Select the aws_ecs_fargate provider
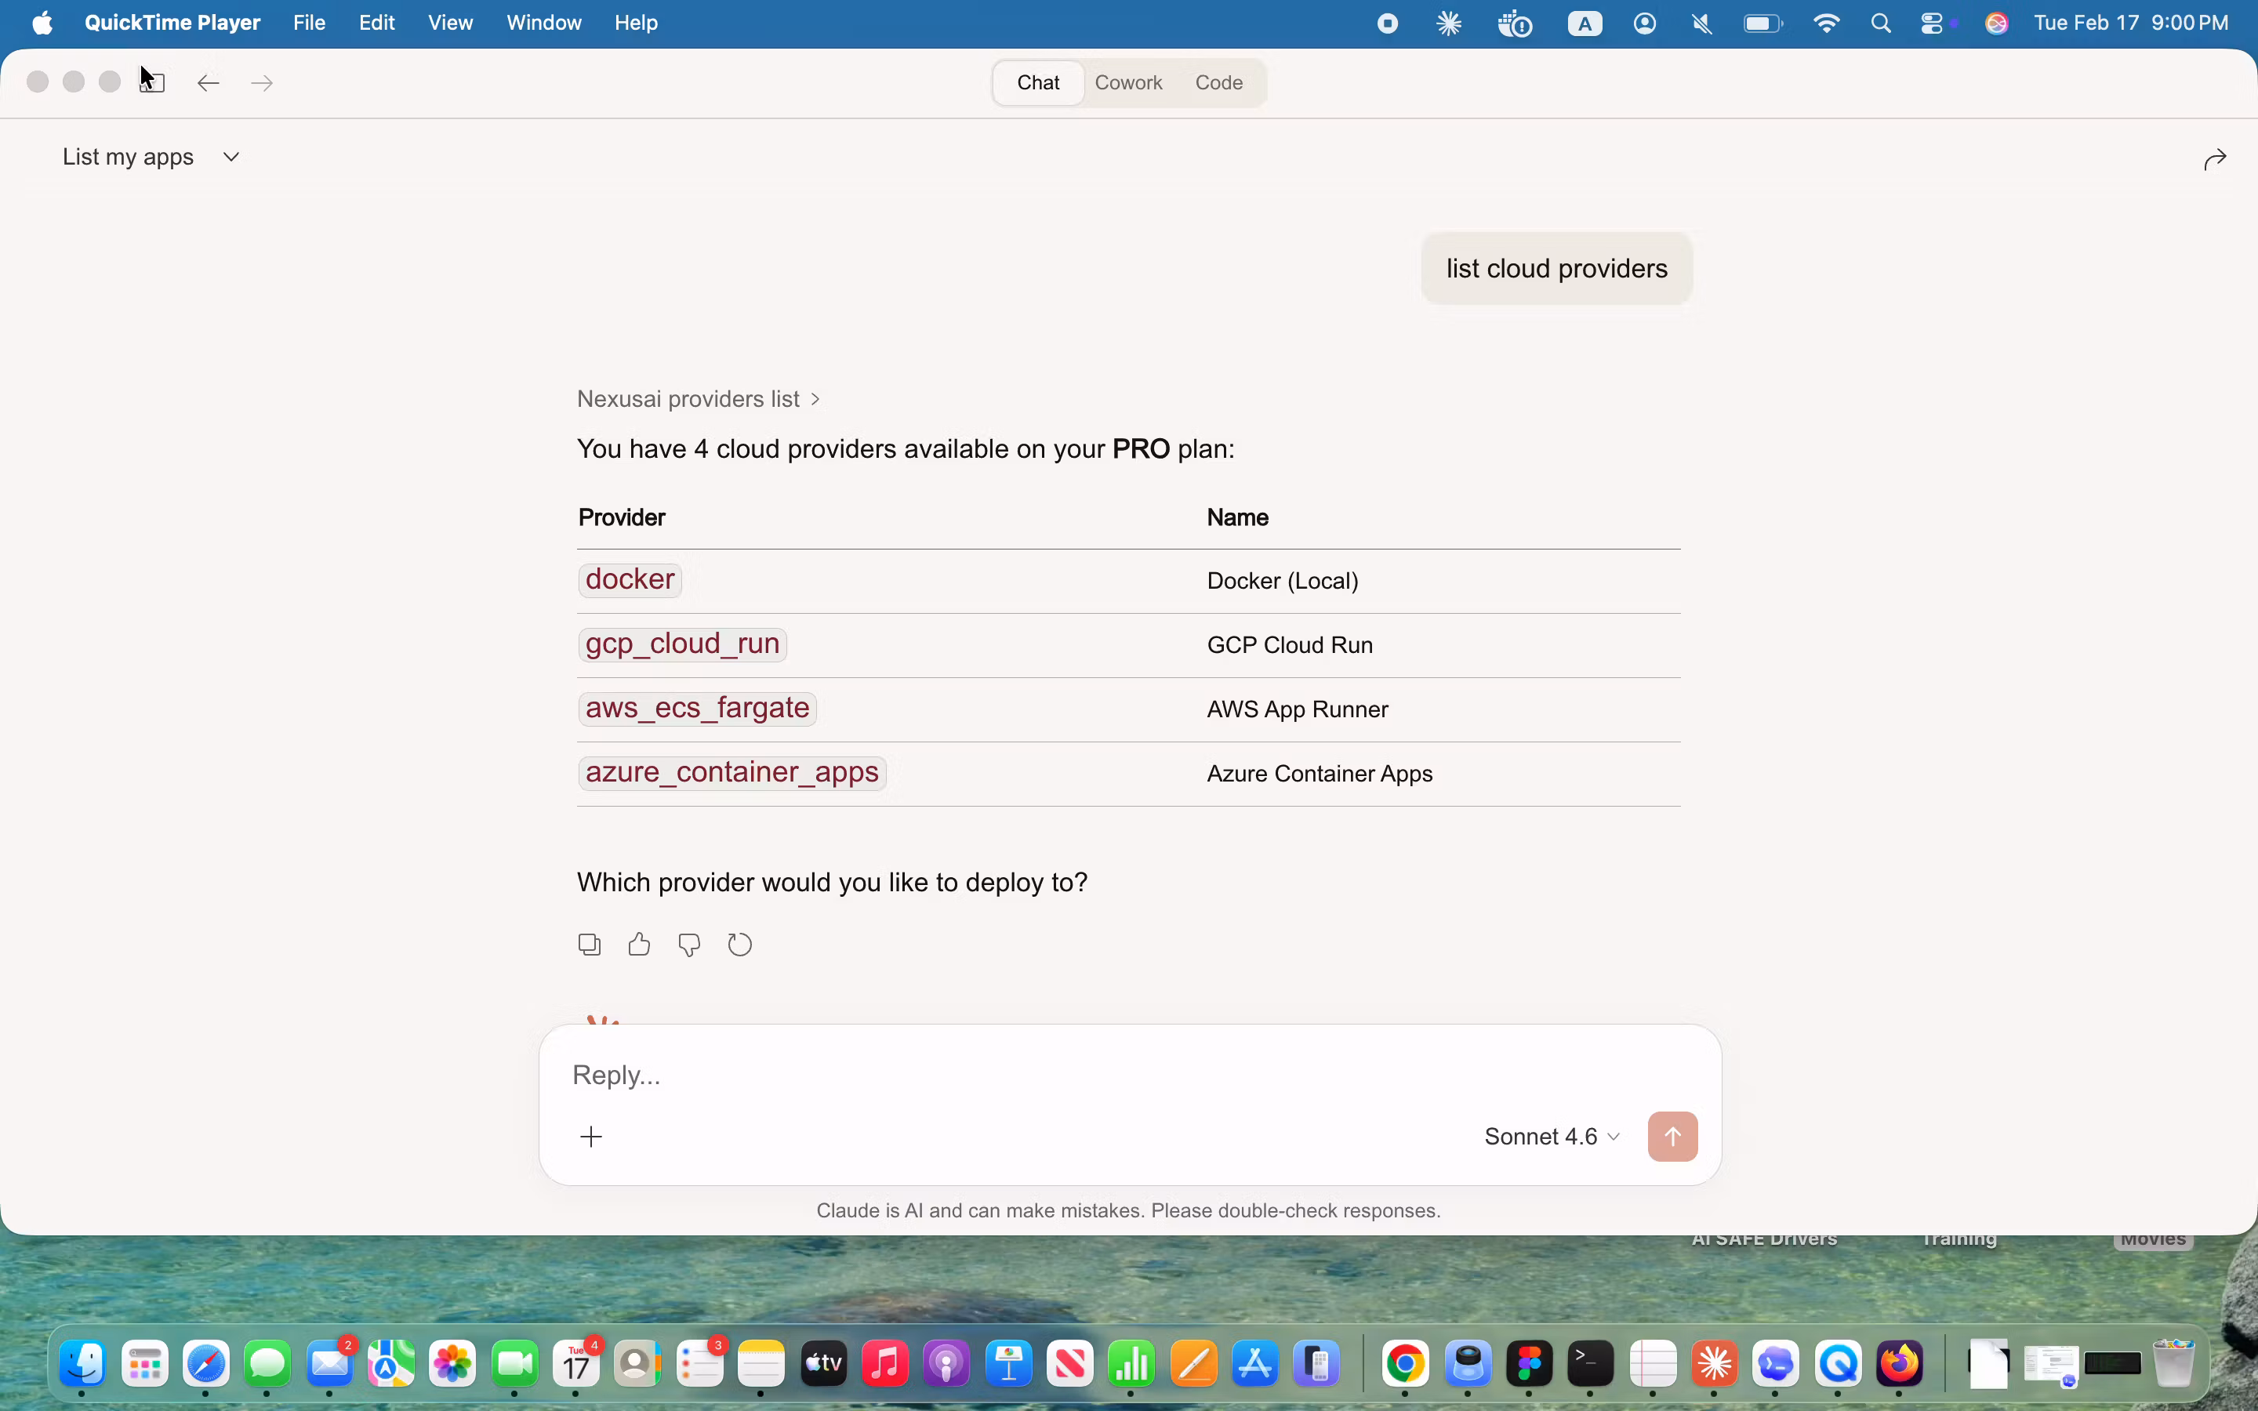Image resolution: width=2258 pixels, height=1411 pixels. [x=697, y=709]
